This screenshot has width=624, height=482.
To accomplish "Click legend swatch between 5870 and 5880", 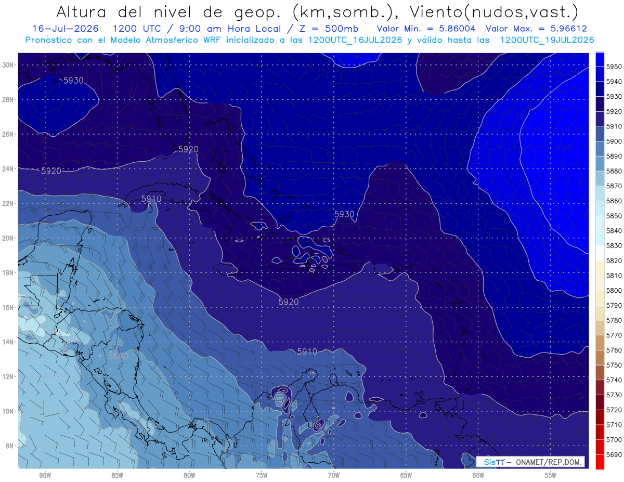I will coord(600,178).
